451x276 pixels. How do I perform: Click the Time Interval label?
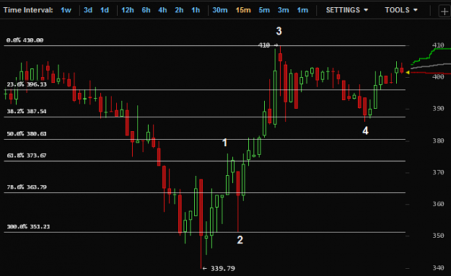28,10
